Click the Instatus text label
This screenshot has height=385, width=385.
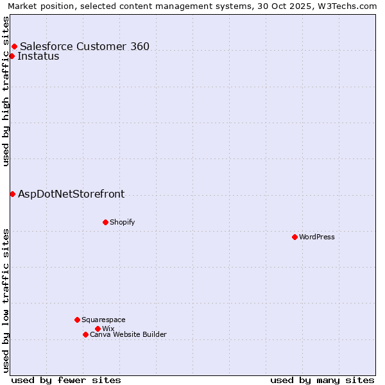[x=38, y=56]
